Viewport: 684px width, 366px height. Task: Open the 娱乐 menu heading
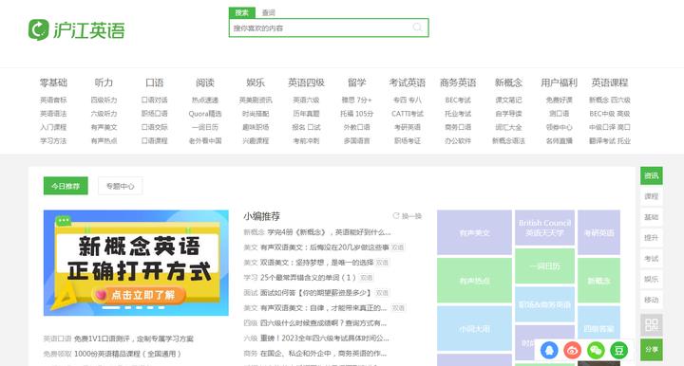pos(256,82)
